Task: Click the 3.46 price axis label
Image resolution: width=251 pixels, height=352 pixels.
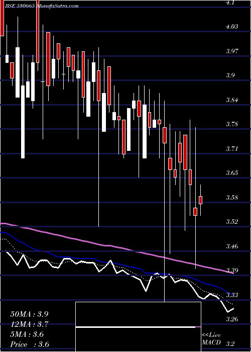Action: (232, 246)
